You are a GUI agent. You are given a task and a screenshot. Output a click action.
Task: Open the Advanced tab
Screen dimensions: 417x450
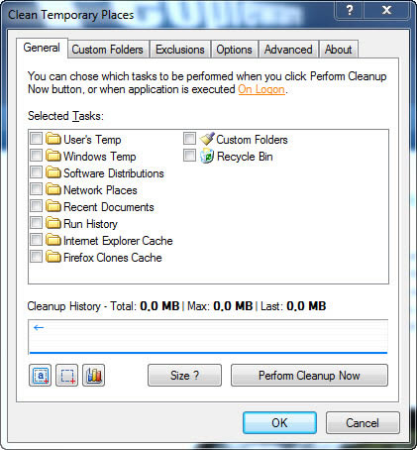pos(288,50)
